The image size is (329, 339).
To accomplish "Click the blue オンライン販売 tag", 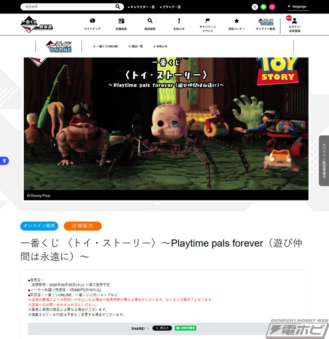I will pyautogui.click(x=39, y=226).
